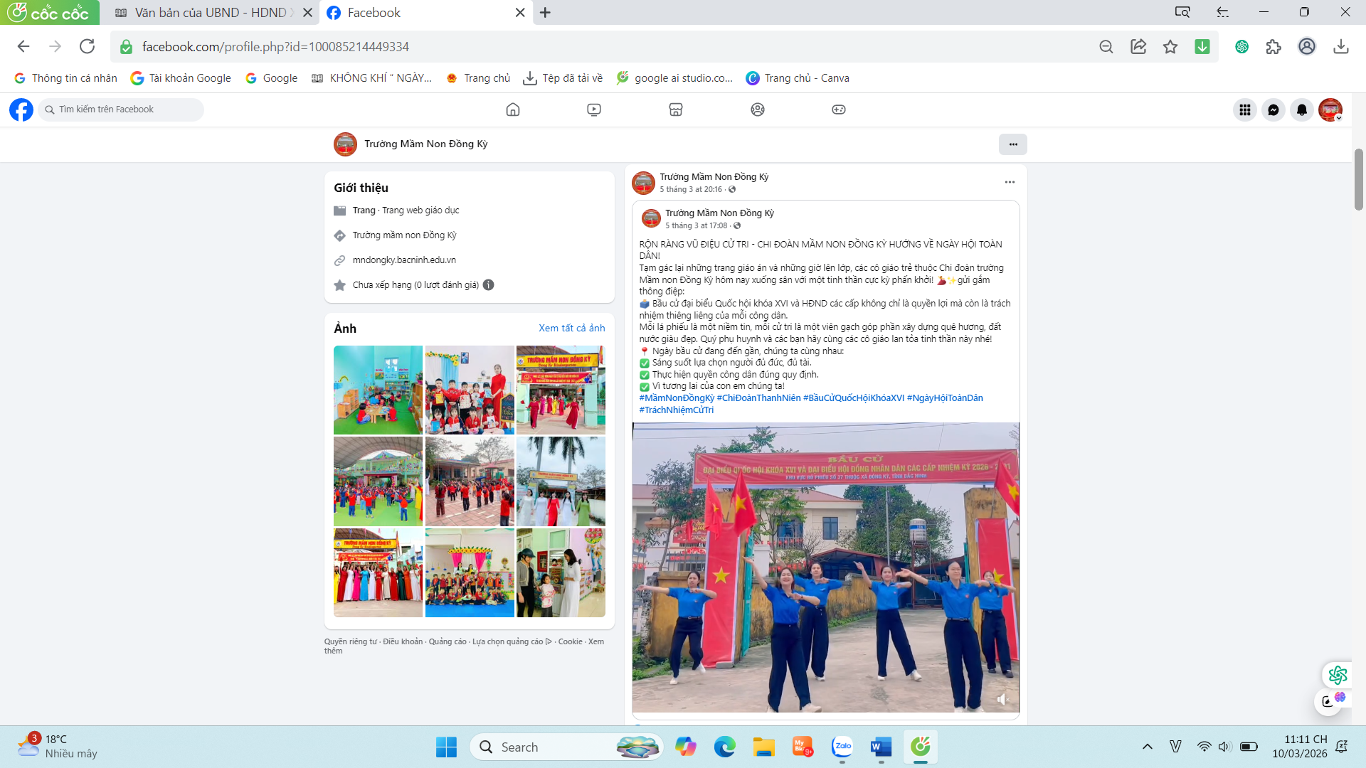Switch to Văn bản của UBND tab
This screenshot has height=768, width=1366.
pyautogui.click(x=210, y=13)
